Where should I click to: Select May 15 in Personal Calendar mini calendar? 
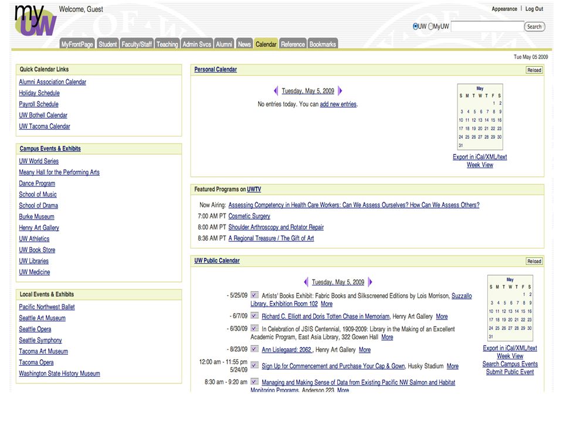pos(493,120)
